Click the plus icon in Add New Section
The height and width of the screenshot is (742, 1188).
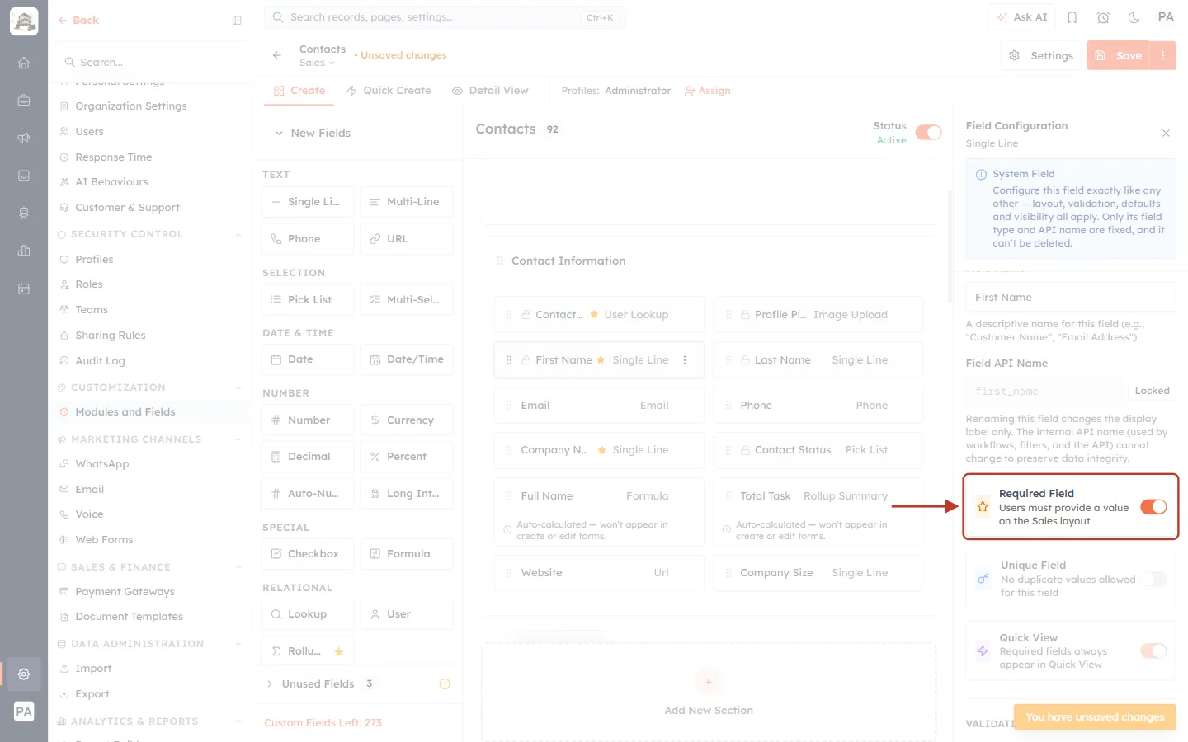tap(709, 682)
